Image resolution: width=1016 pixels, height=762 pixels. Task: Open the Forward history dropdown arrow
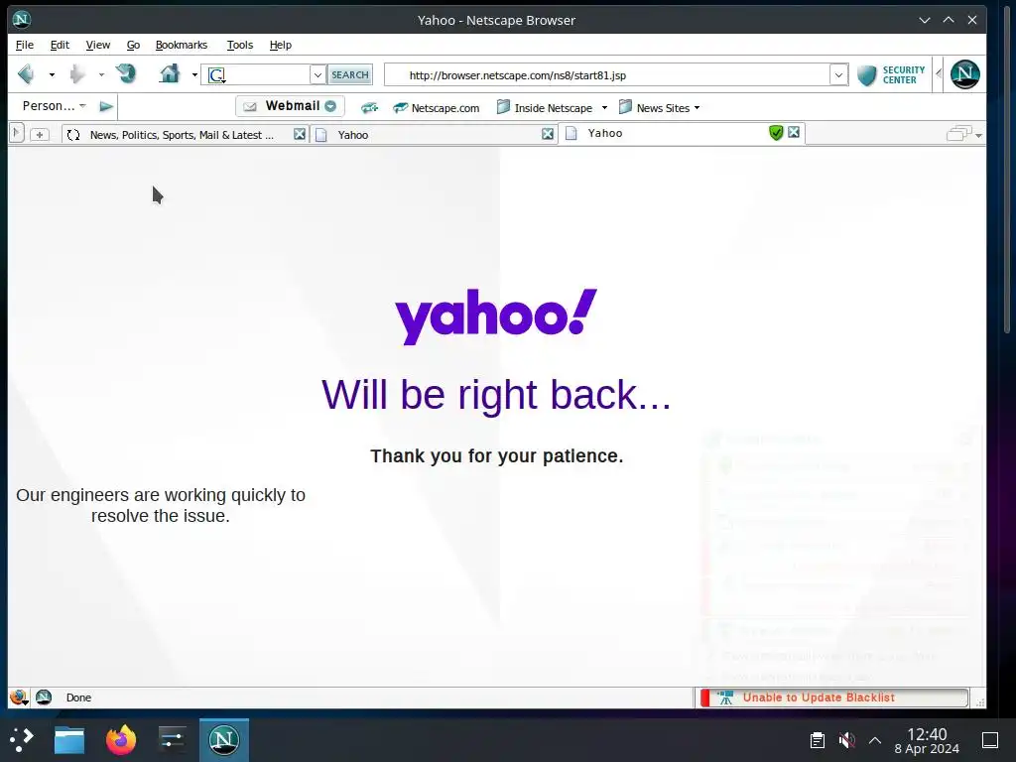click(x=101, y=75)
